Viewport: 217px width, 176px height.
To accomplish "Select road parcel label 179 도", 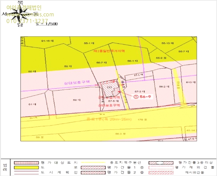I will coord(142,119).
